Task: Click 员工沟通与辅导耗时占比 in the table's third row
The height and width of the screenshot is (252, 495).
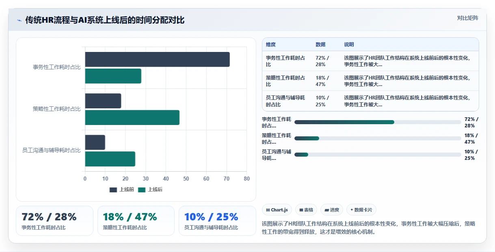Action: (285, 101)
